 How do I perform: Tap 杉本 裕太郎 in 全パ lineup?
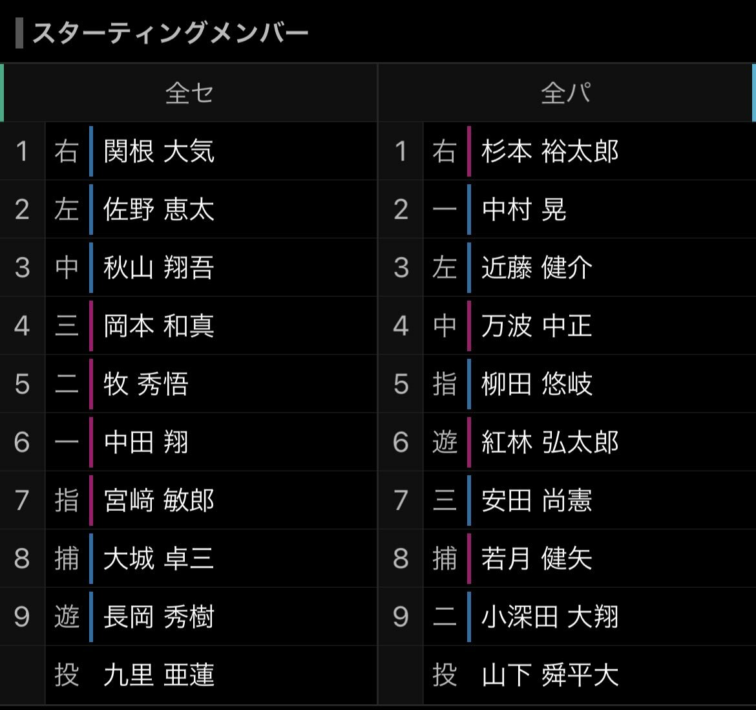coord(550,151)
